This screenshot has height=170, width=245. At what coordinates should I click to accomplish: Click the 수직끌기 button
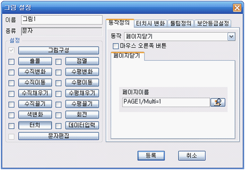[x=35, y=104]
